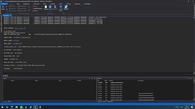Switch to the Watch tab
This screenshot has height=109, width=195.
pos(9,101)
